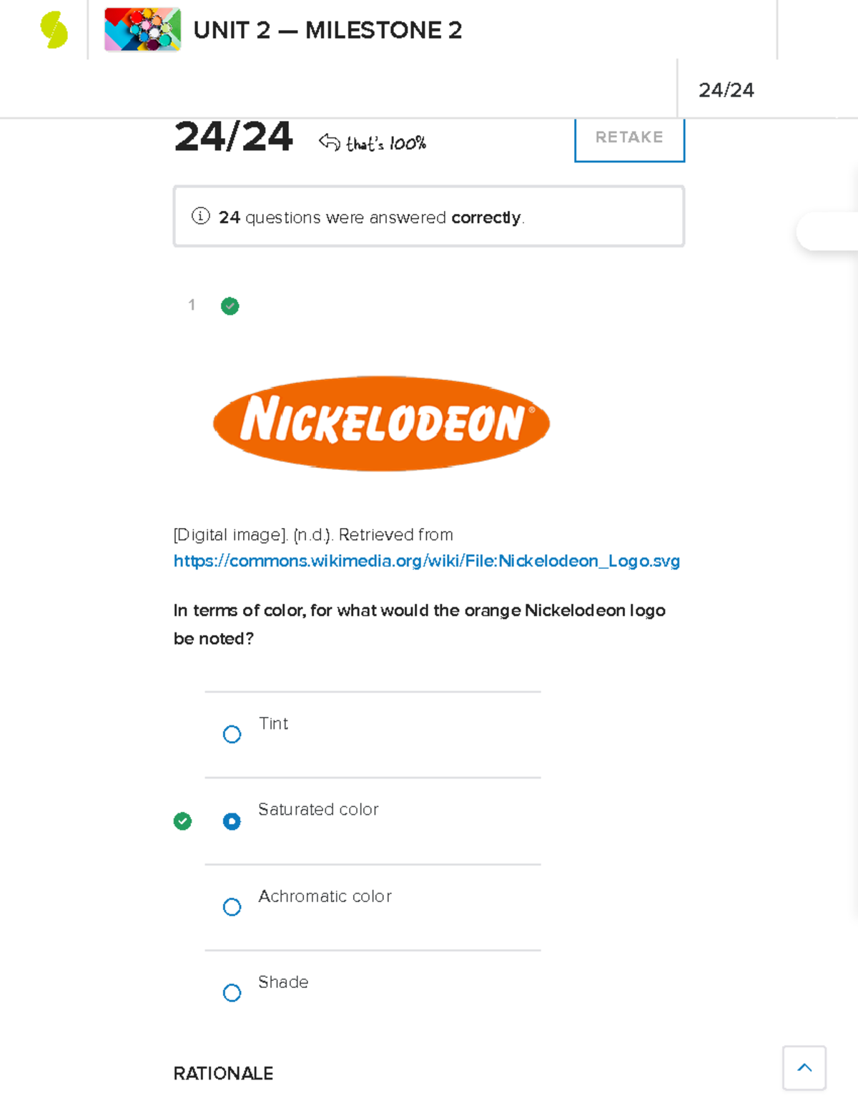Screen dimensions: 858x1111
Task: Click the green Sophia logo icon
Action: pyautogui.click(x=54, y=31)
